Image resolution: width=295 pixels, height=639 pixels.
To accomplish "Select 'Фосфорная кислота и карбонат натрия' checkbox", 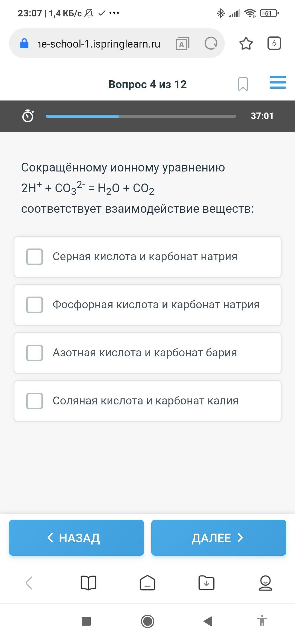I will 35,305.
